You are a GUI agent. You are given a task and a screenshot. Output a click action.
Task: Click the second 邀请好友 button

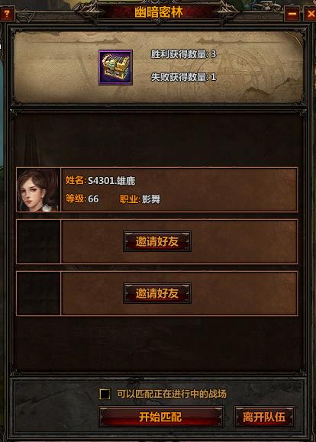[157, 293]
